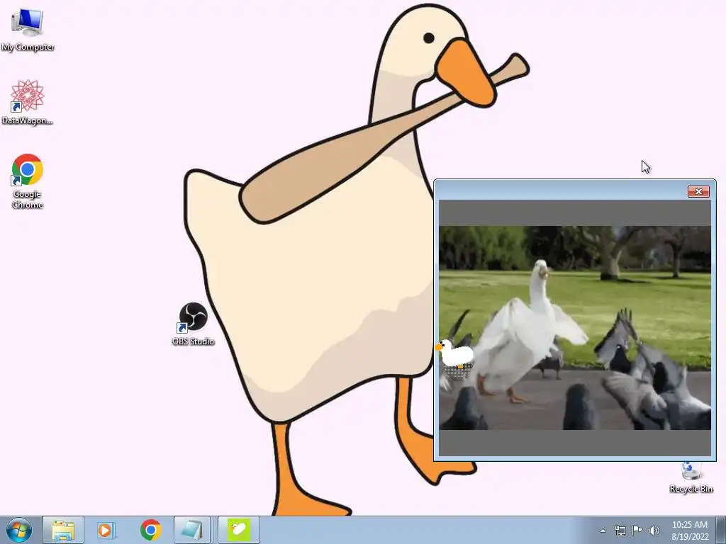Close the goose meme popup window

[698, 191]
